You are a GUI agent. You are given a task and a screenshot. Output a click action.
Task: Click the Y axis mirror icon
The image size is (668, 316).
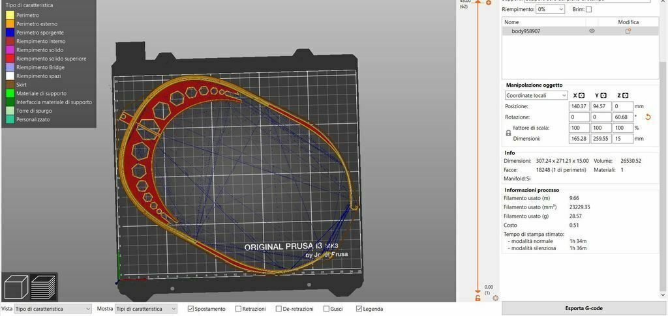pos(603,95)
